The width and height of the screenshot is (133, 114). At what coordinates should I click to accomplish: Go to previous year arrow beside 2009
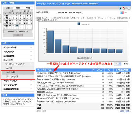[22, 11]
